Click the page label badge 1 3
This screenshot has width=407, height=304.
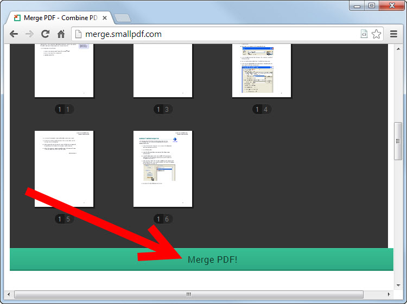pos(163,109)
